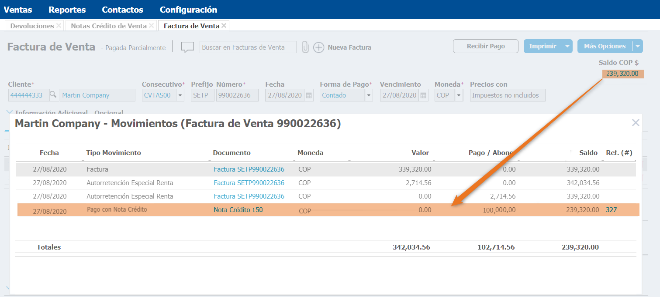Viewport: 660px width, 297px height.
Task: Click the Saldo value 239,320.00
Action: click(623, 74)
